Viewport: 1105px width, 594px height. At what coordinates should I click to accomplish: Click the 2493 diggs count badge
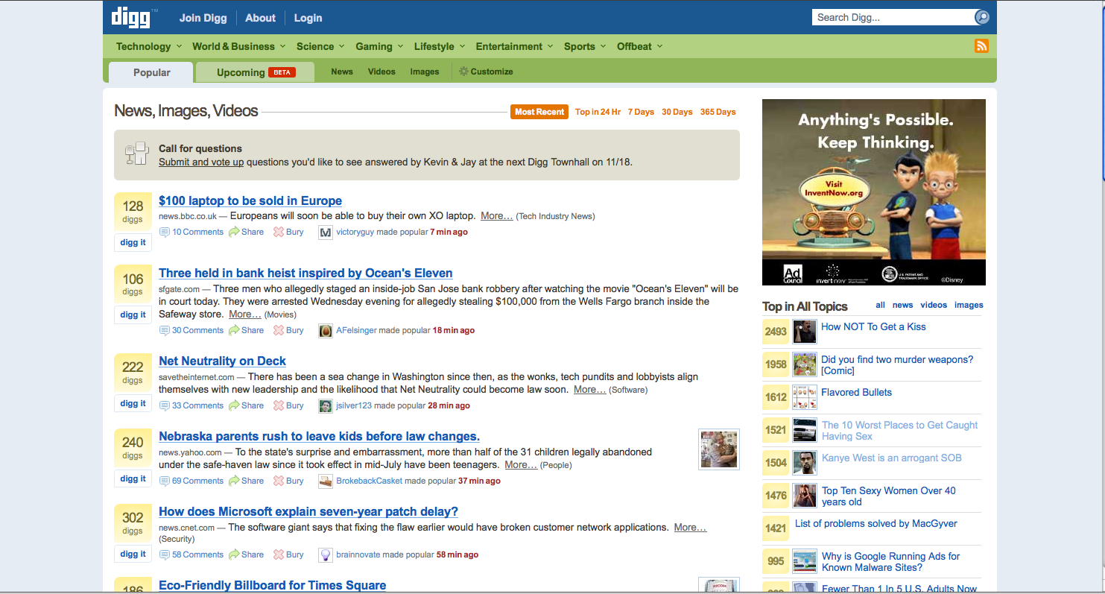pos(776,332)
